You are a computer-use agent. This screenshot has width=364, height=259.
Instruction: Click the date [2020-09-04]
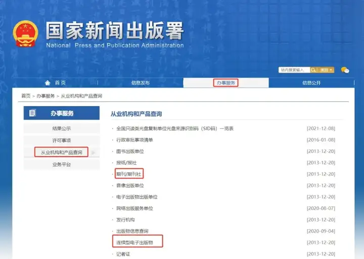[321, 231]
